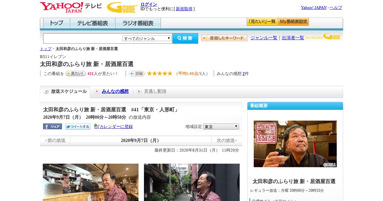Open the ジャンル一覧 link
This screenshot has width=383, height=201.
(264, 38)
